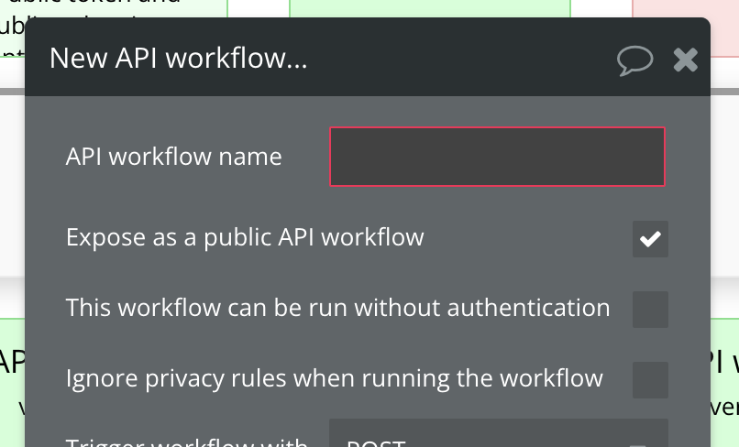
Task: Close the New API workflow dialog
Action: click(x=685, y=60)
